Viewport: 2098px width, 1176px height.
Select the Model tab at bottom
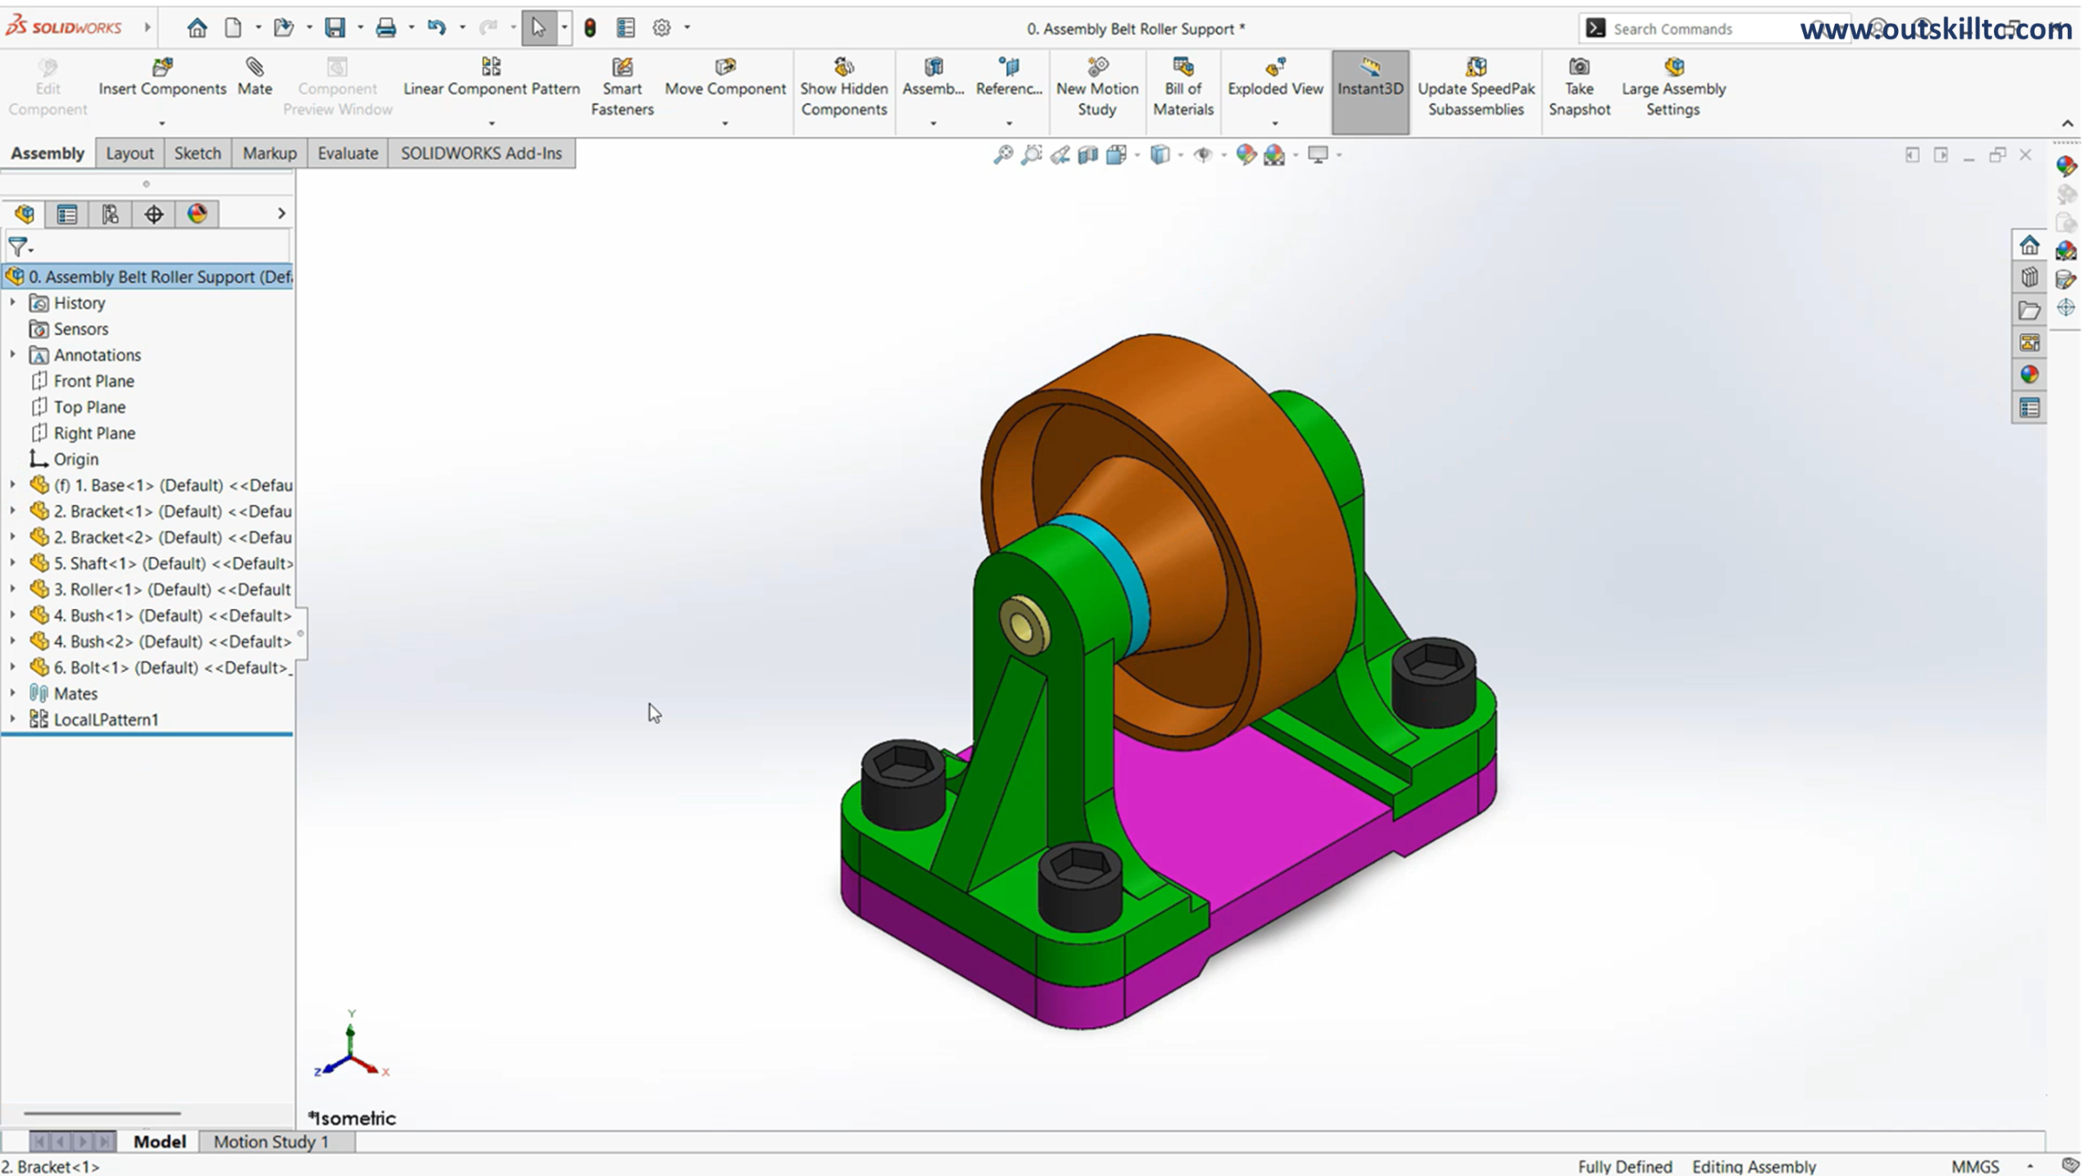(x=160, y=1142)
